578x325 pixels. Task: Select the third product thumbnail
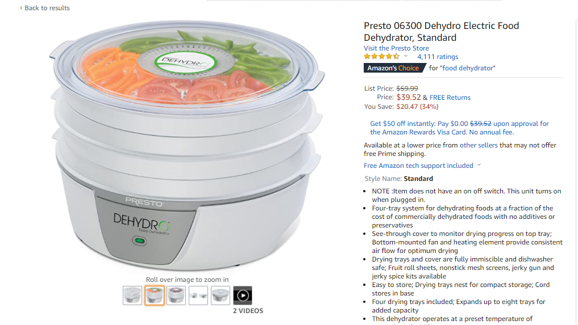(x=176, y=295)
